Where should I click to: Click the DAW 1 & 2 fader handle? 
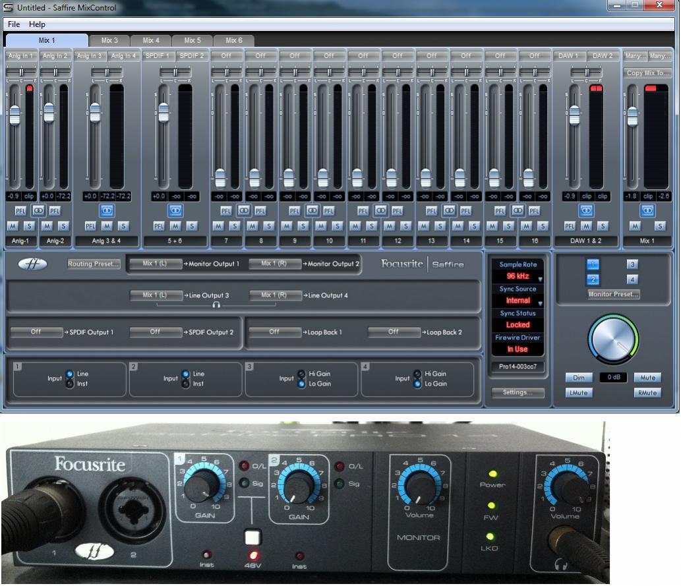coord(574,115)
